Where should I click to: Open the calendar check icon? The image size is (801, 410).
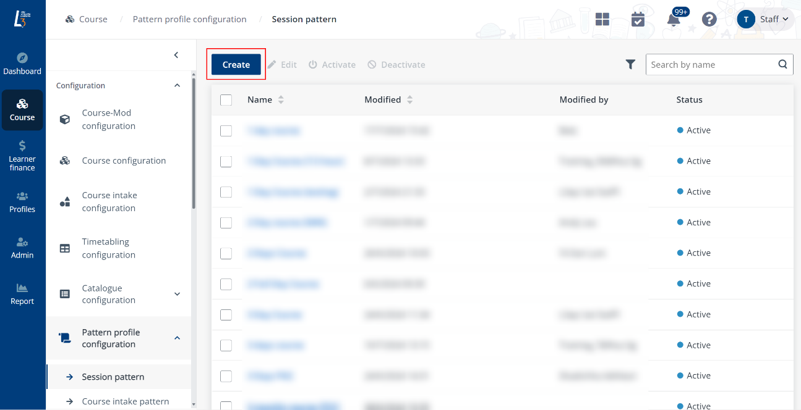638,19
